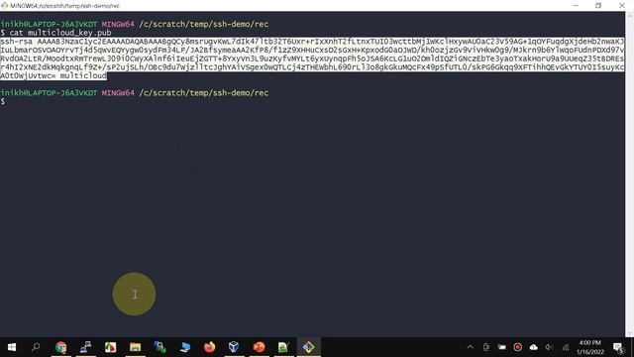Launch Firefox from taskbar
This screenshot has width=634, height=357.
(x=209, y=347)
